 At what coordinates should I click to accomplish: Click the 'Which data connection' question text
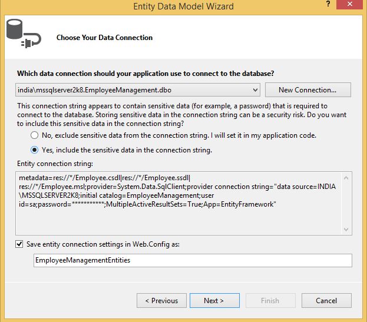[146, 73]
